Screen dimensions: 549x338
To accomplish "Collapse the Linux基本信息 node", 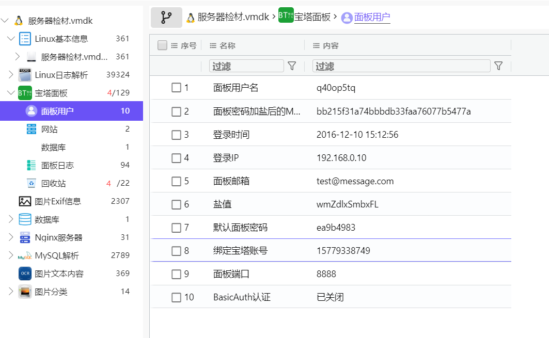I will point(11,38).
